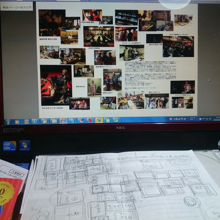220x220 pixels.
Task: Click the cloud icon in taskbar
Action: click(26, 122)
